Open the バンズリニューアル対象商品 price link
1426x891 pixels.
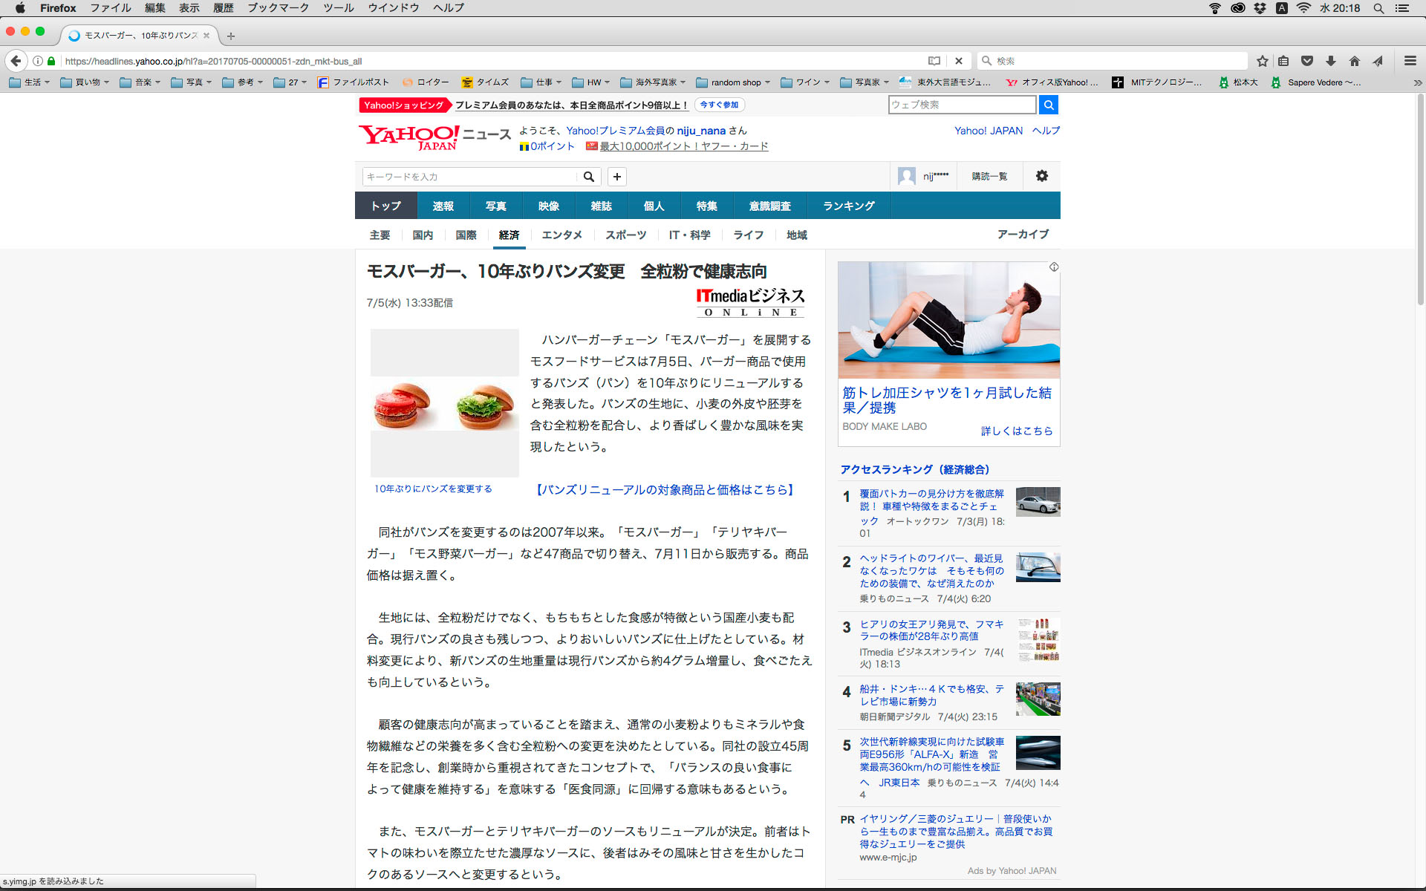tap(665, 490)
